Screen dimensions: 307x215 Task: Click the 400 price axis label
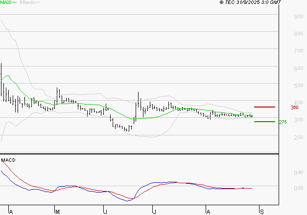coord(298,103)
